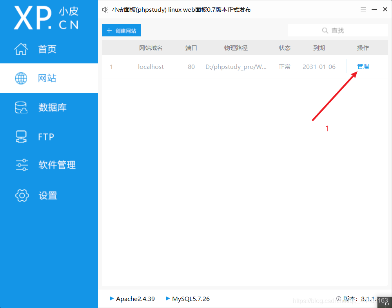Click the settings gear icon
This screenshot has height=308, width=392.
tap(22, 195)
